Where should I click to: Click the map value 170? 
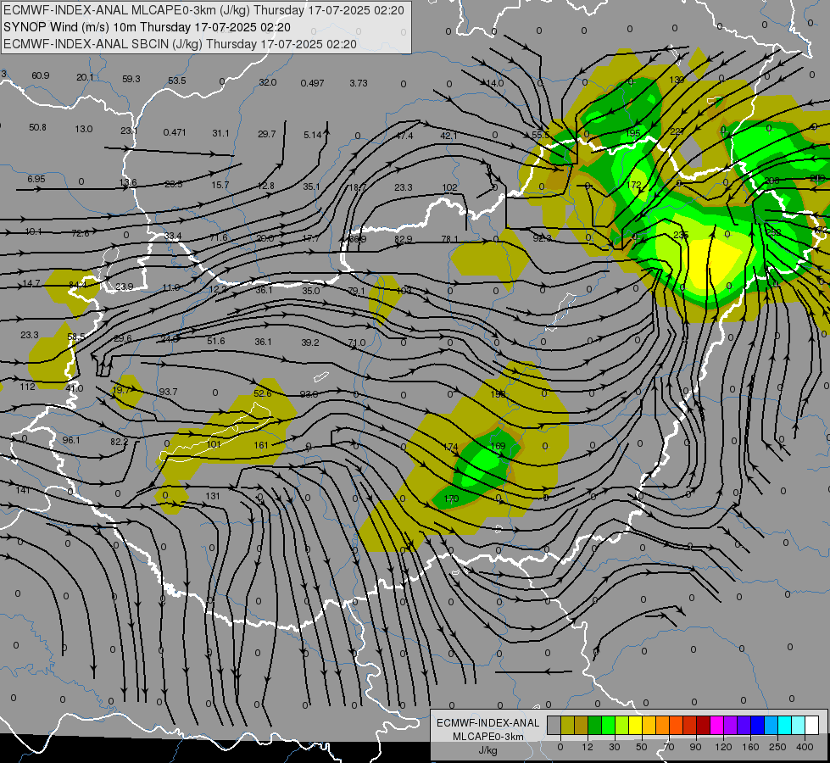(452, 498)
